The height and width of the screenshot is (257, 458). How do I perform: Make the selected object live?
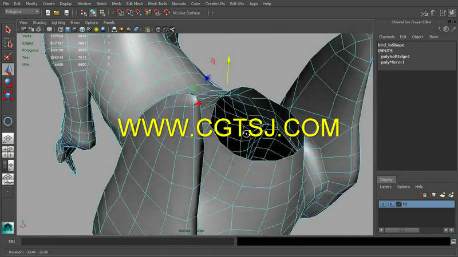tap(167, 13)
